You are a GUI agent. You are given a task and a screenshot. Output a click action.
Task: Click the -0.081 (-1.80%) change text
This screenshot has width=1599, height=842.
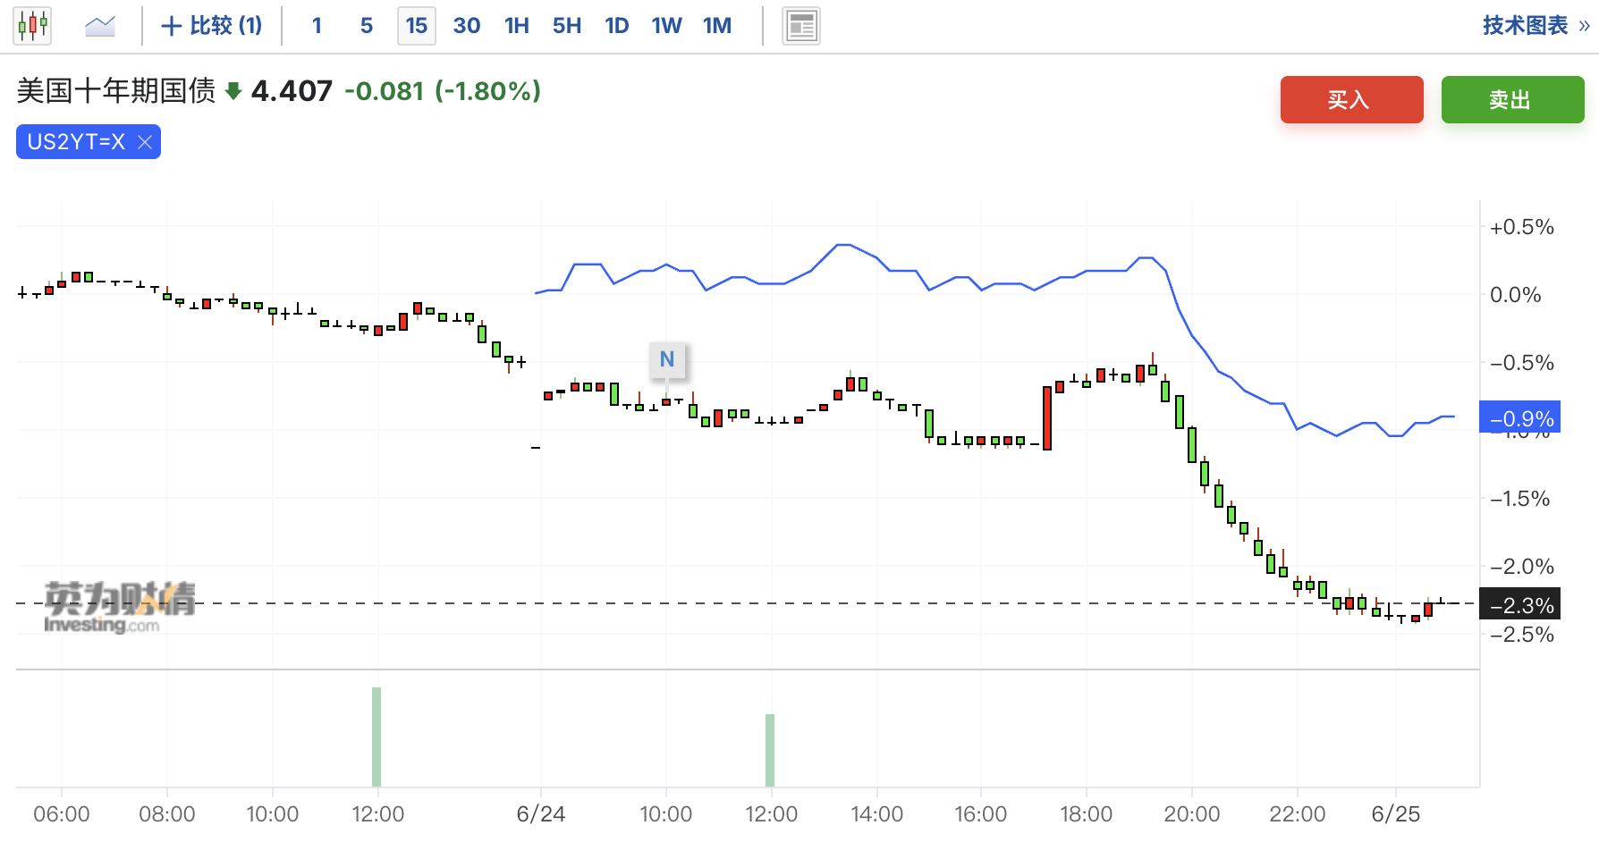(443, 90)
